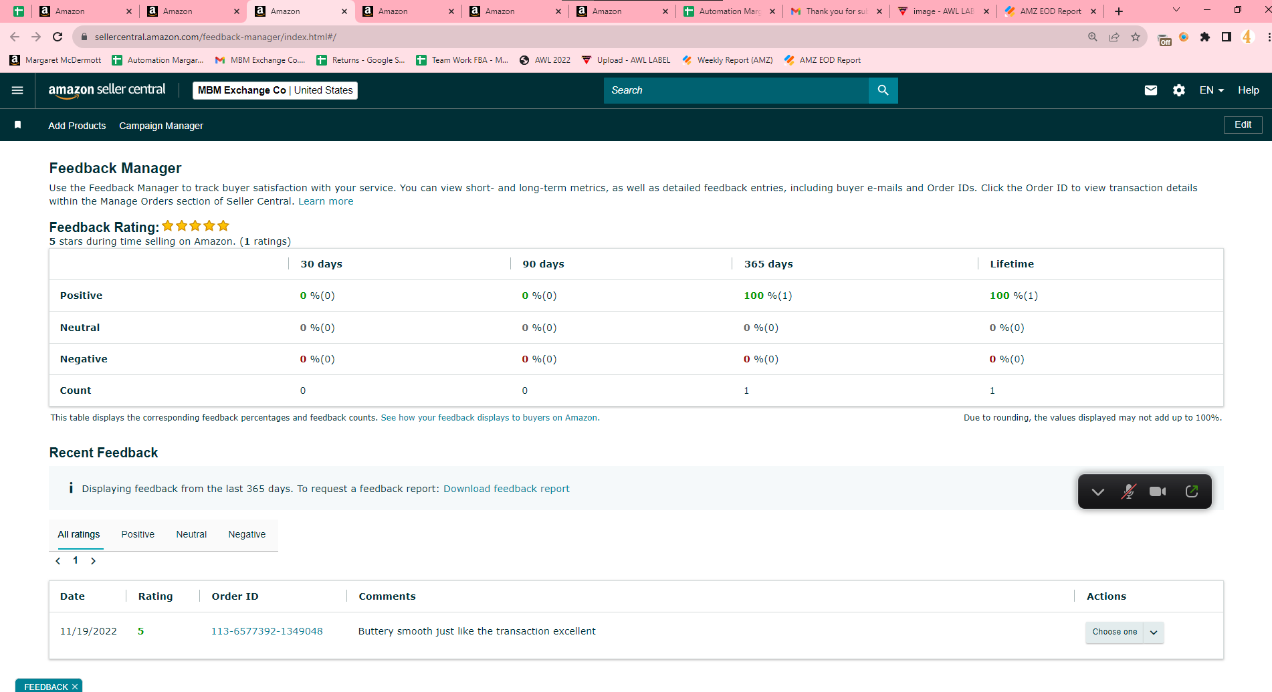Image resolution: width=1272 pixels, height=692 pixels.
Task: Open the EN language dropdown
Action: tap(1211, 90)
